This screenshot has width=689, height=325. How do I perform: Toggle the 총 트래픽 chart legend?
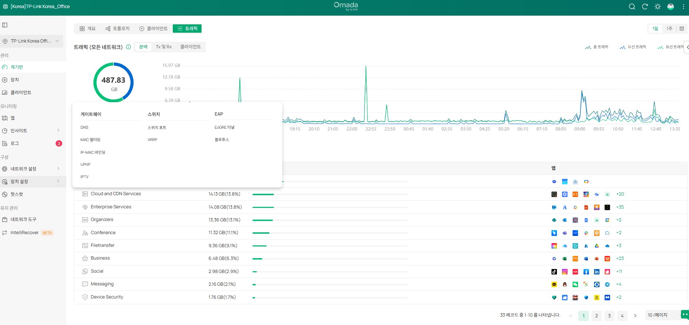coord(597,47)
